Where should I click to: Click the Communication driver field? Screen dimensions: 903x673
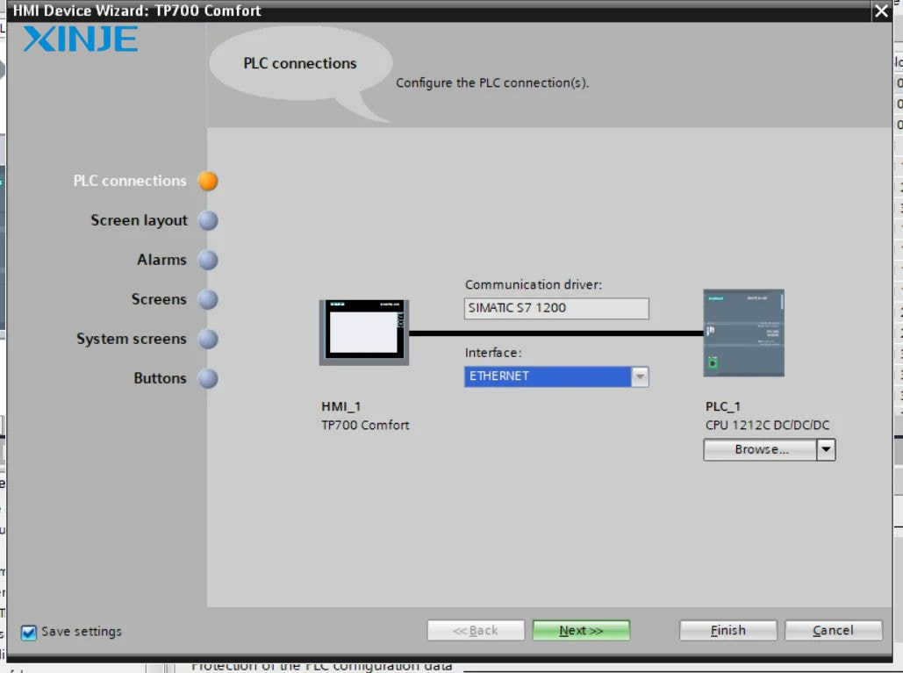tap(556, 308)
